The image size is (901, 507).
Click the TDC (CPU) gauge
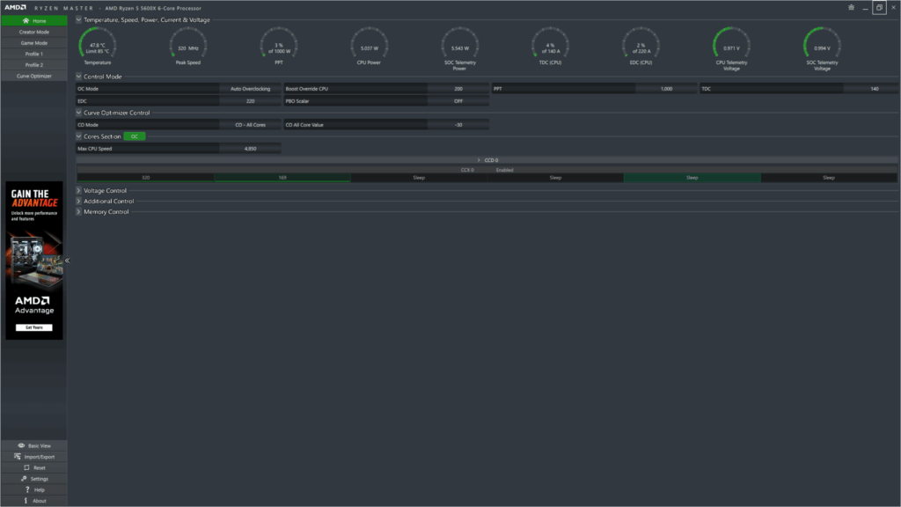pyautogui.click(x=550, y=46)
